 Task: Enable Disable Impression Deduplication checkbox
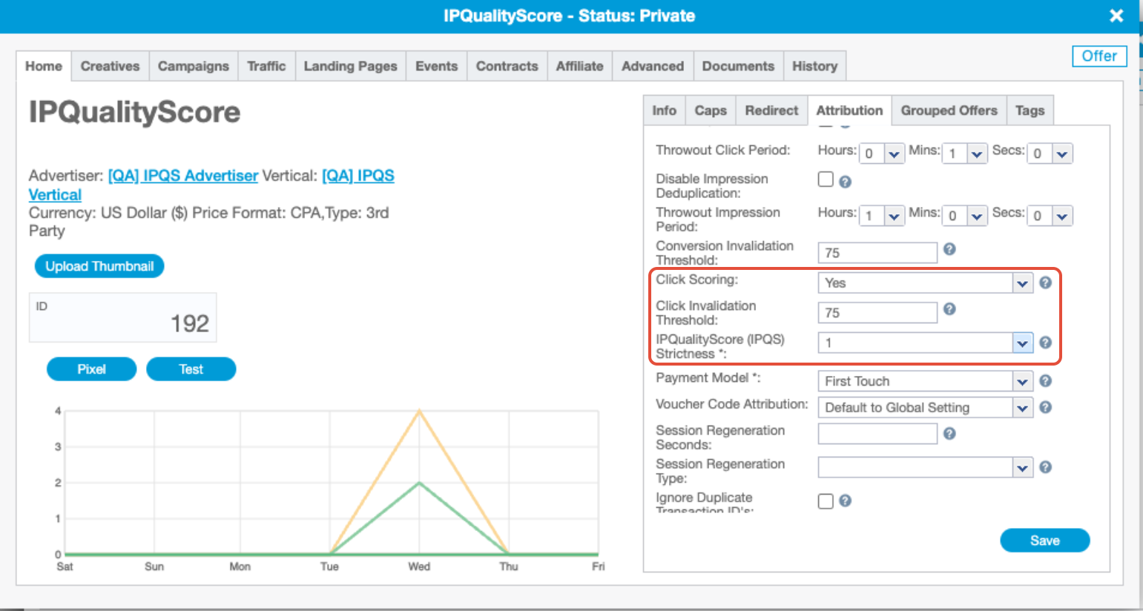tap(826, 179)
